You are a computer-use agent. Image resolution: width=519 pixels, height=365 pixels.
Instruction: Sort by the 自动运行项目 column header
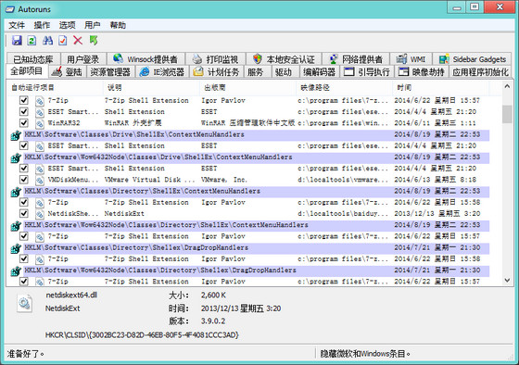tap(56, 87)
